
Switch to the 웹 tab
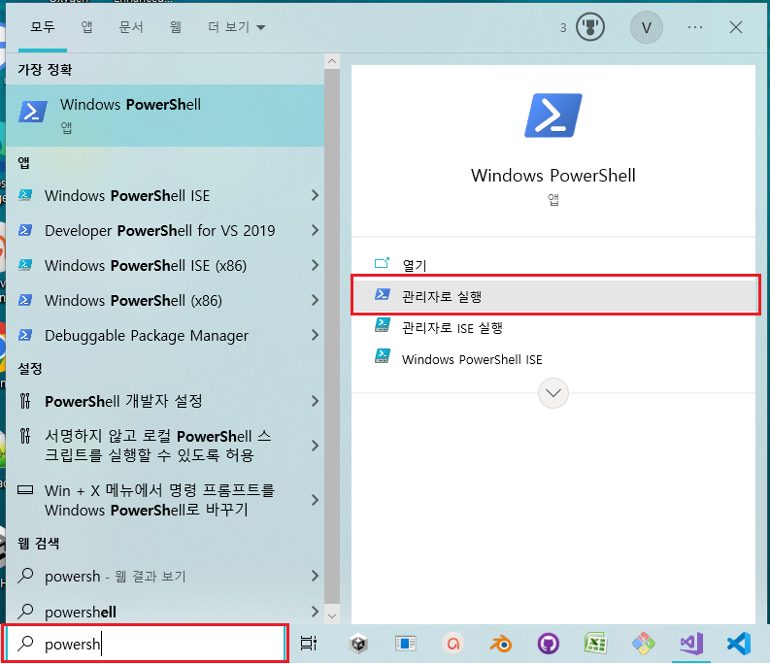coord(176,27)
